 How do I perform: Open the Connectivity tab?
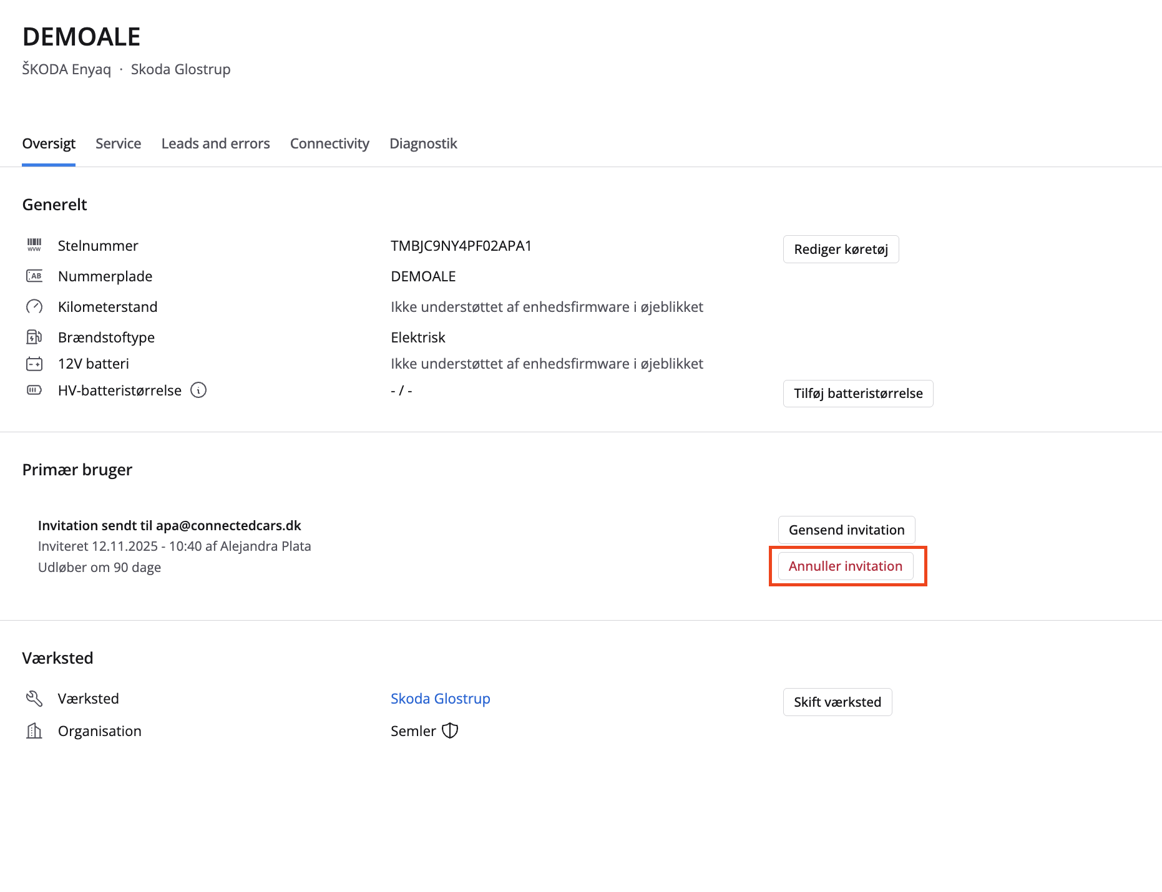click(330, 143)
